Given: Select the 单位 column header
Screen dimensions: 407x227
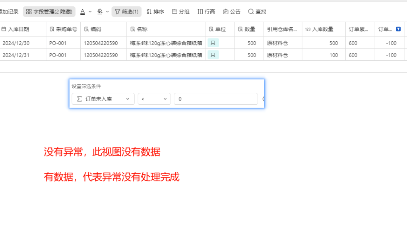Looking at the screenshot, I should point(220,29).
